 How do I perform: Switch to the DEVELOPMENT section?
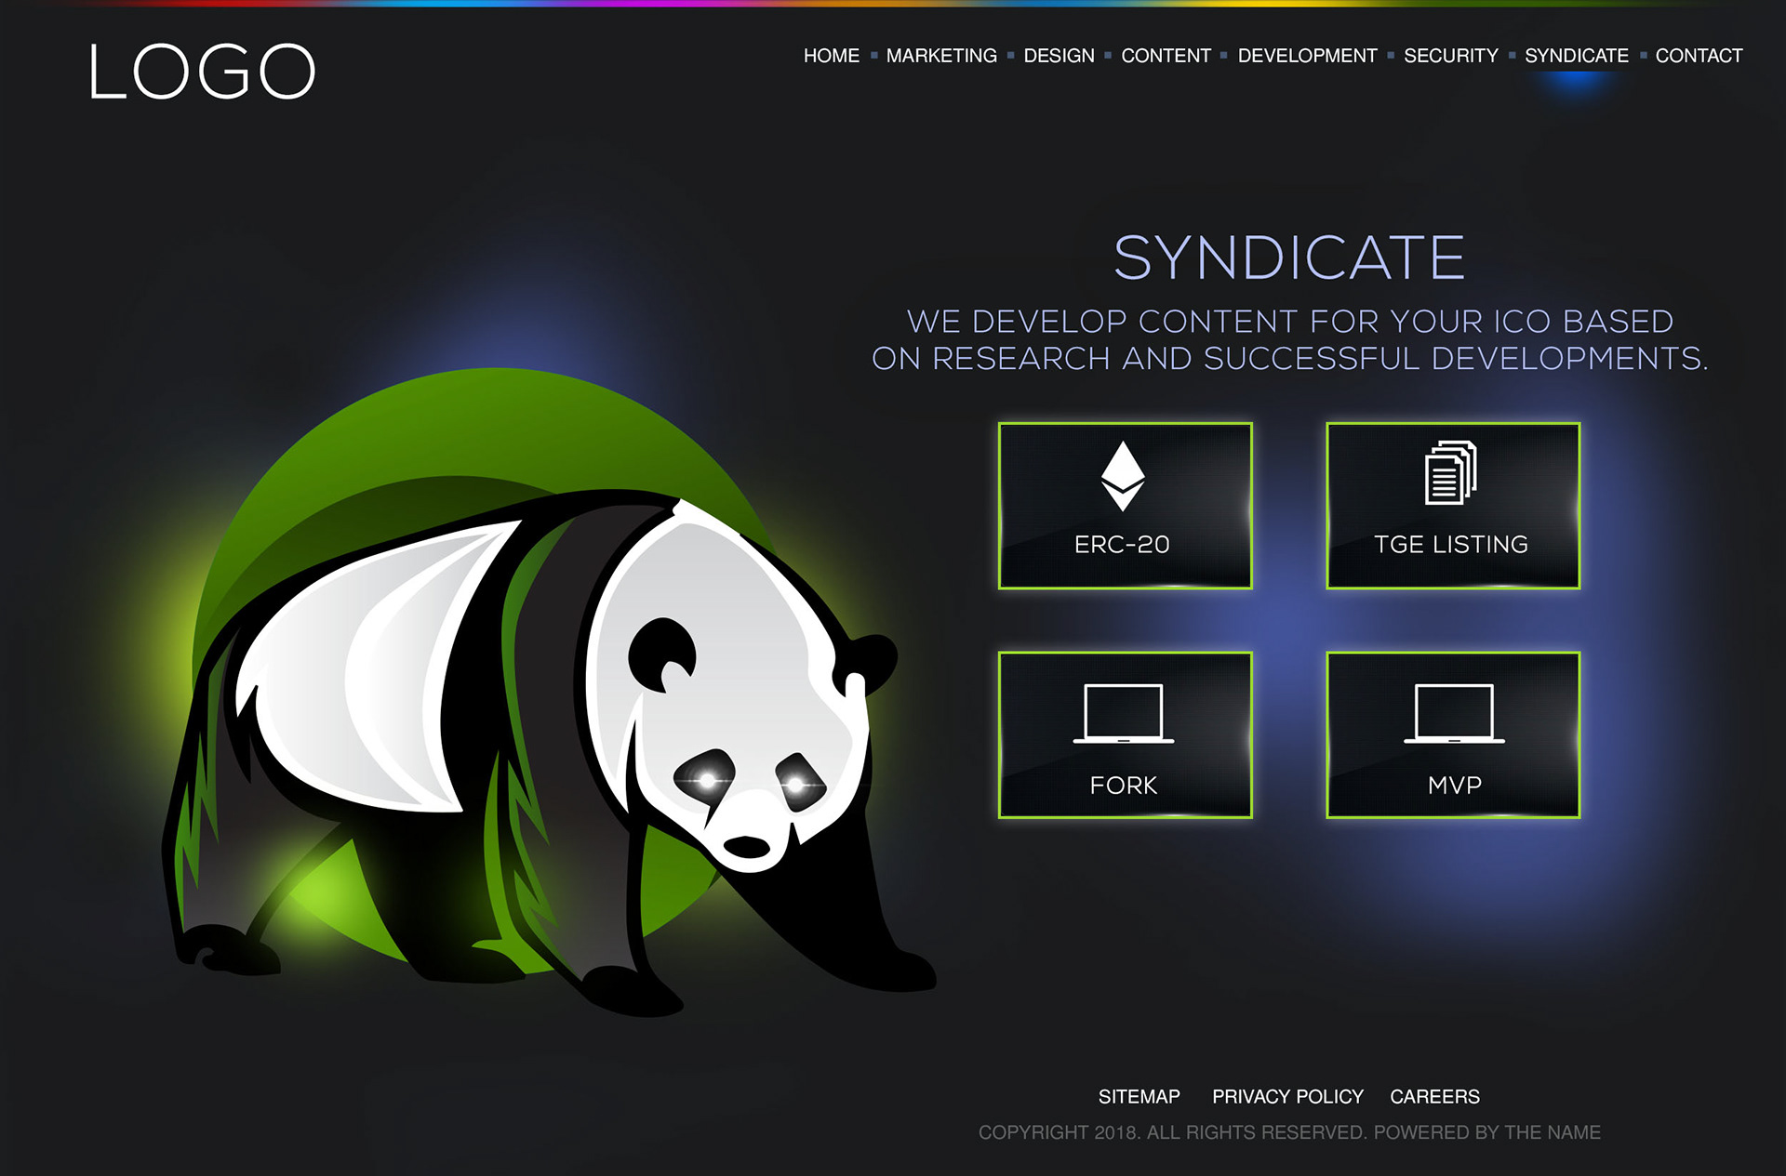pos(1307,56)
